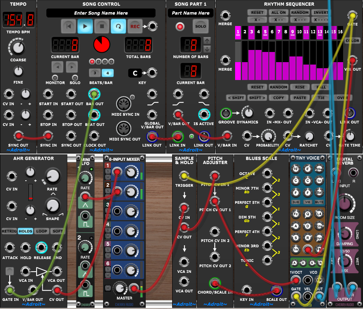363x309 pixels.
Task: Mute the Master on the 6-Input Mixer
Action: 108,288
